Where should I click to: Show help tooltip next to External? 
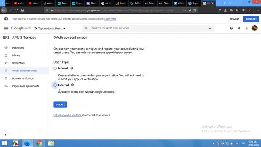[x=73, y=85]
